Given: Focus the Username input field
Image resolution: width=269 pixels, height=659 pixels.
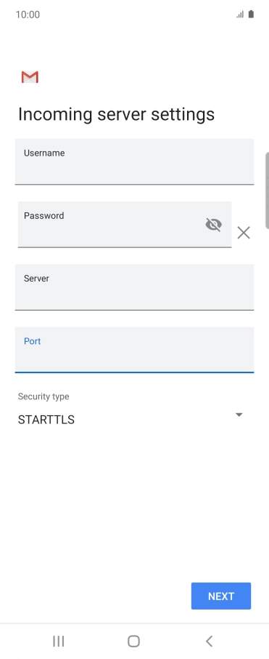Looking at the screenshot, I should [135, 161].
